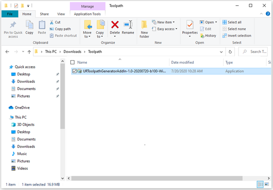Click the Cut scissors button
The width and height of the screenshot is (273, 190).
pos(55,22)
